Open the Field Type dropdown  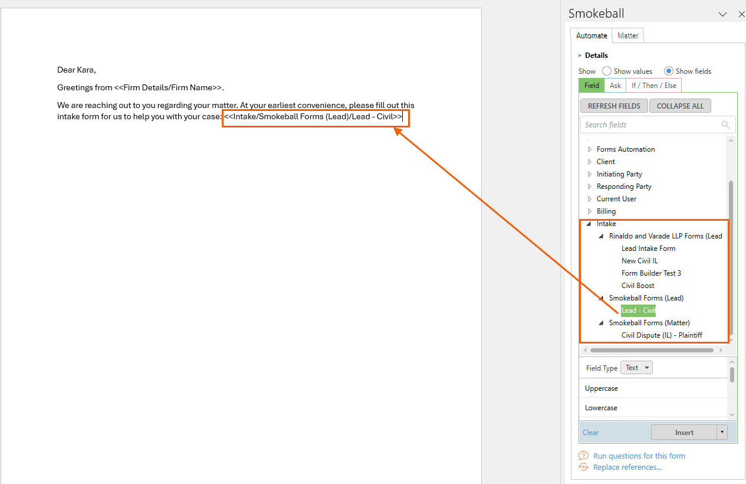coord(636,368)
